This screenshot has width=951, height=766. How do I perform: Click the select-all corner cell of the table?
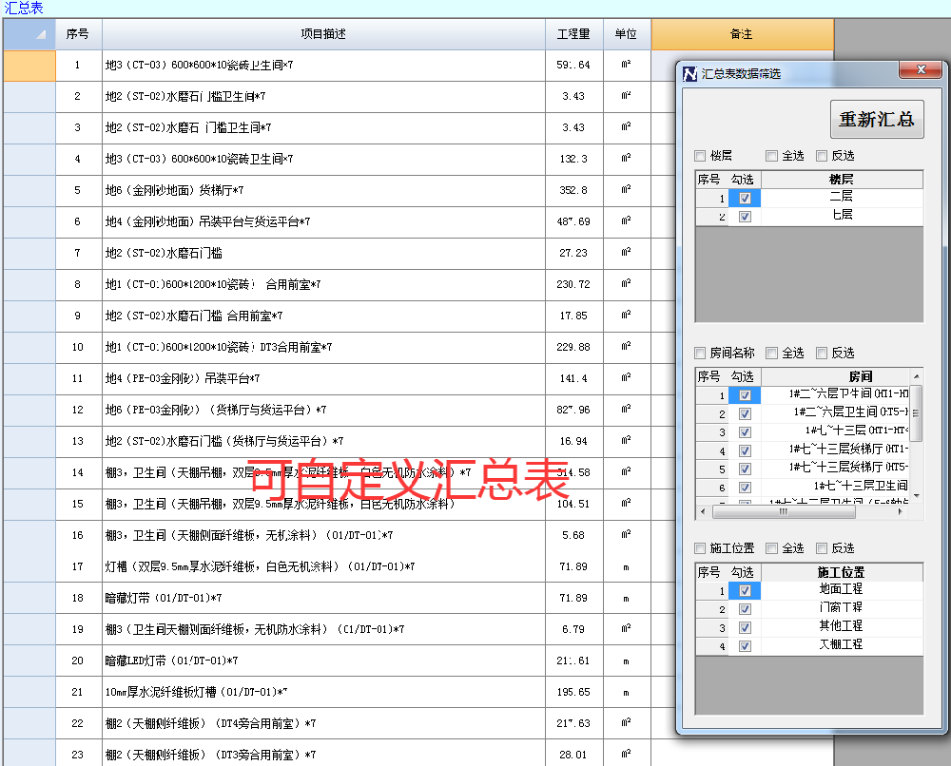[29, 34]
